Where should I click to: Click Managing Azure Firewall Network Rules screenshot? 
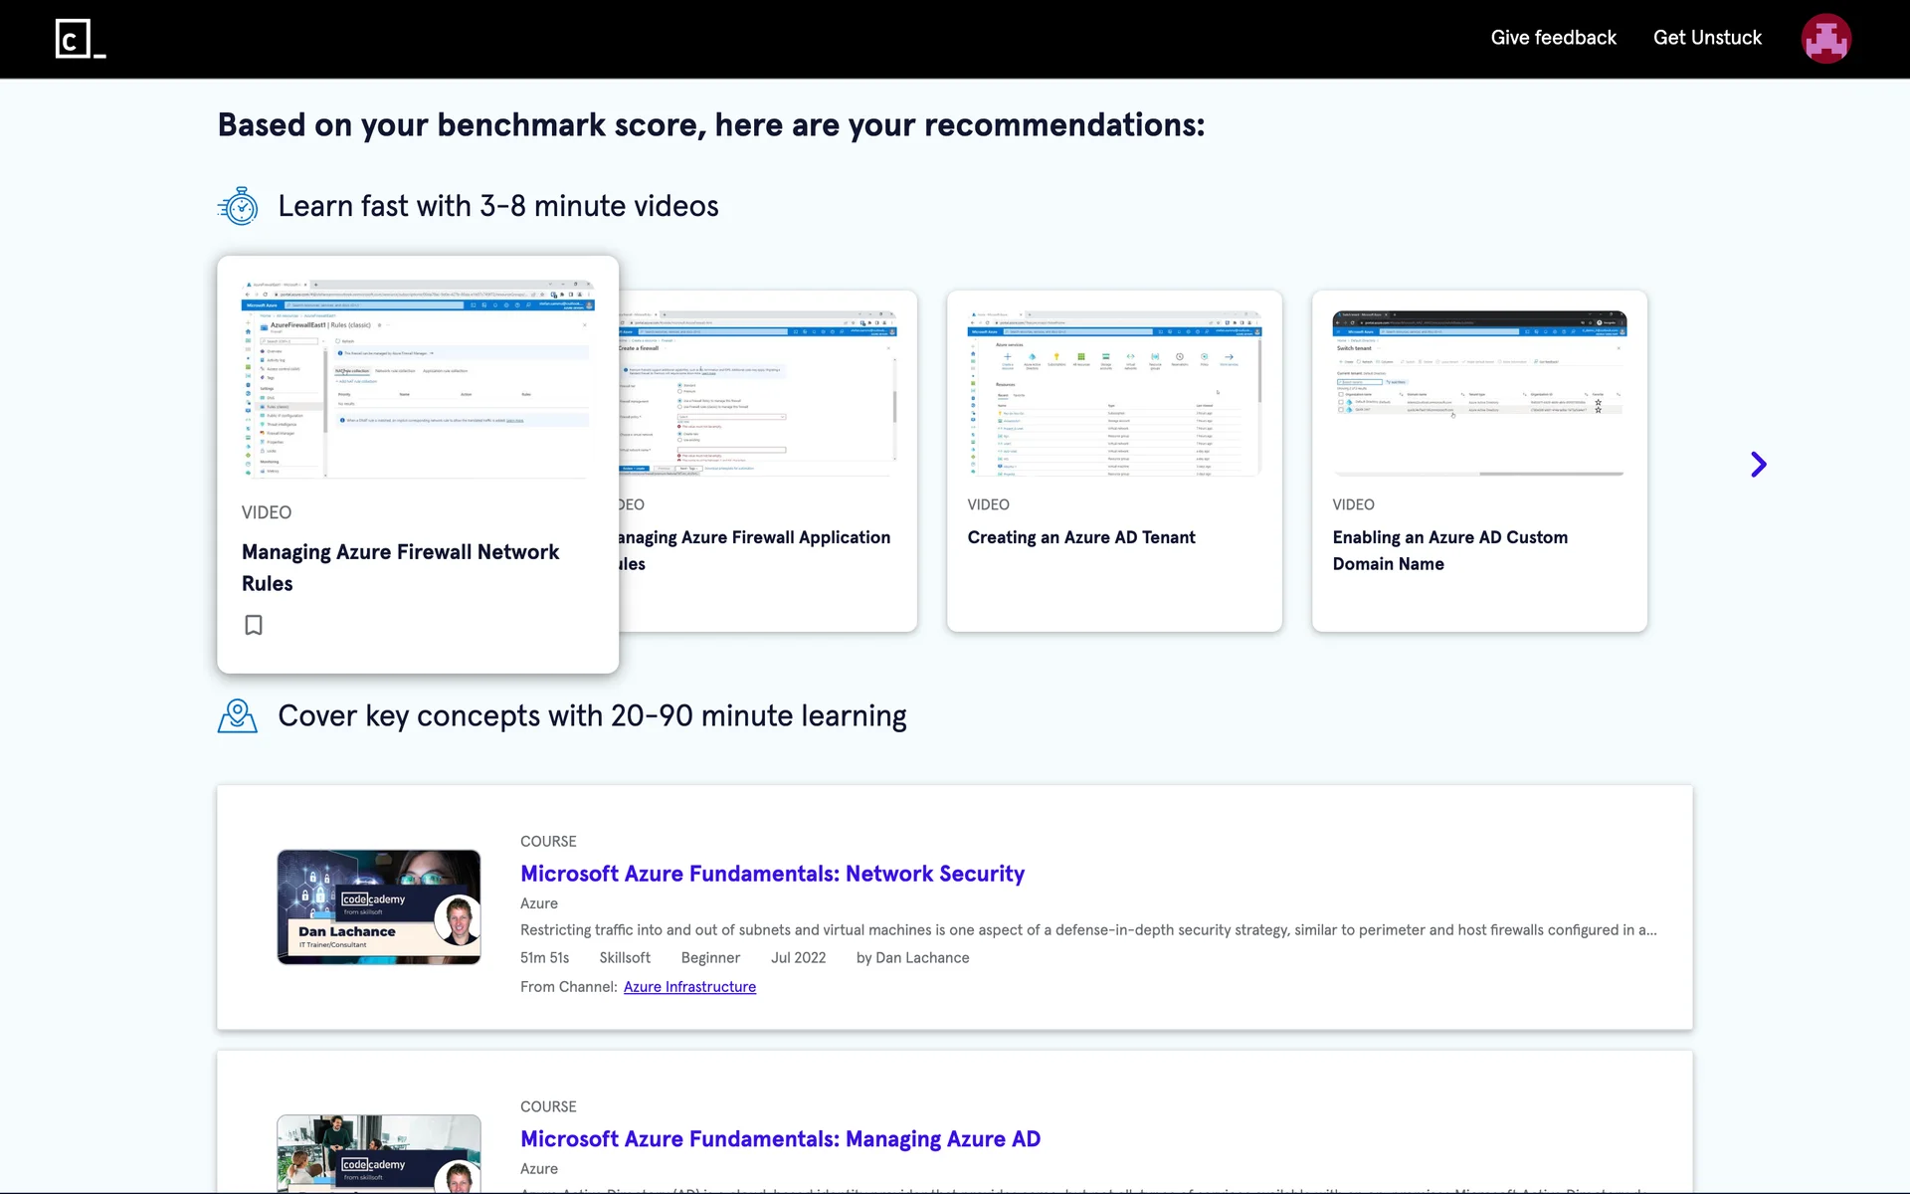tap(418, 379)
